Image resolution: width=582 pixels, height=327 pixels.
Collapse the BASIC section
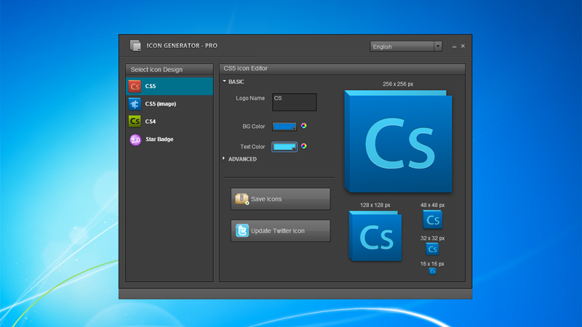(233, 82)
